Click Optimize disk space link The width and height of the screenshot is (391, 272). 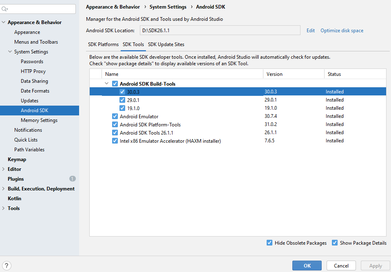coord(342,31)
